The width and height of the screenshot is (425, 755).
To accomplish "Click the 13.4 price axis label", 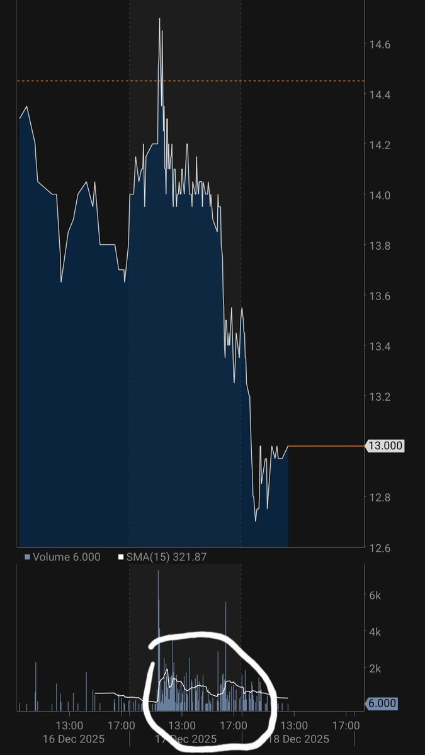I will pos(380,347).
